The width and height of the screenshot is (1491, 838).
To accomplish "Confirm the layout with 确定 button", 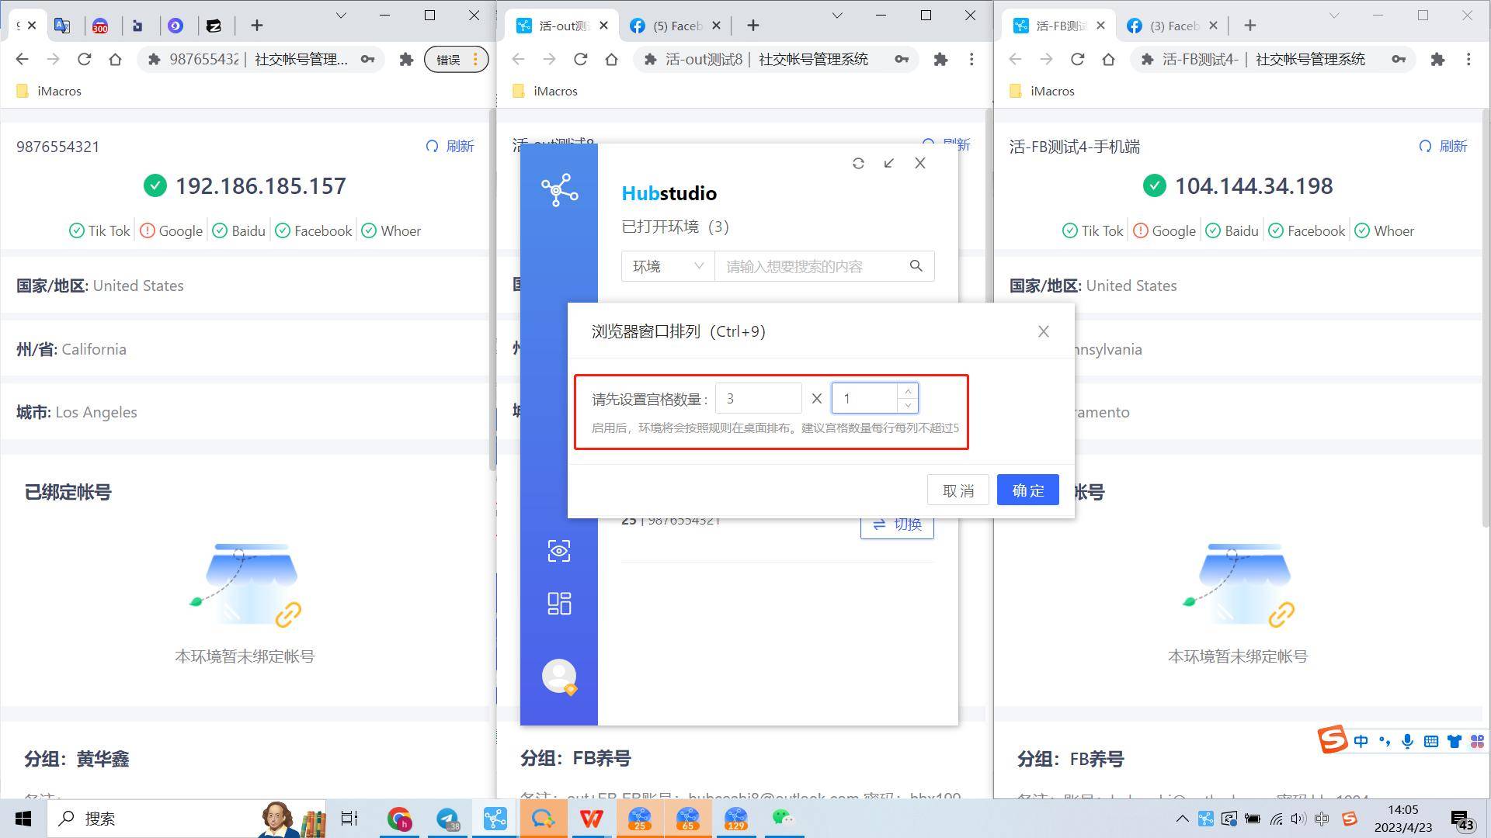I will tap(1027, 490).
